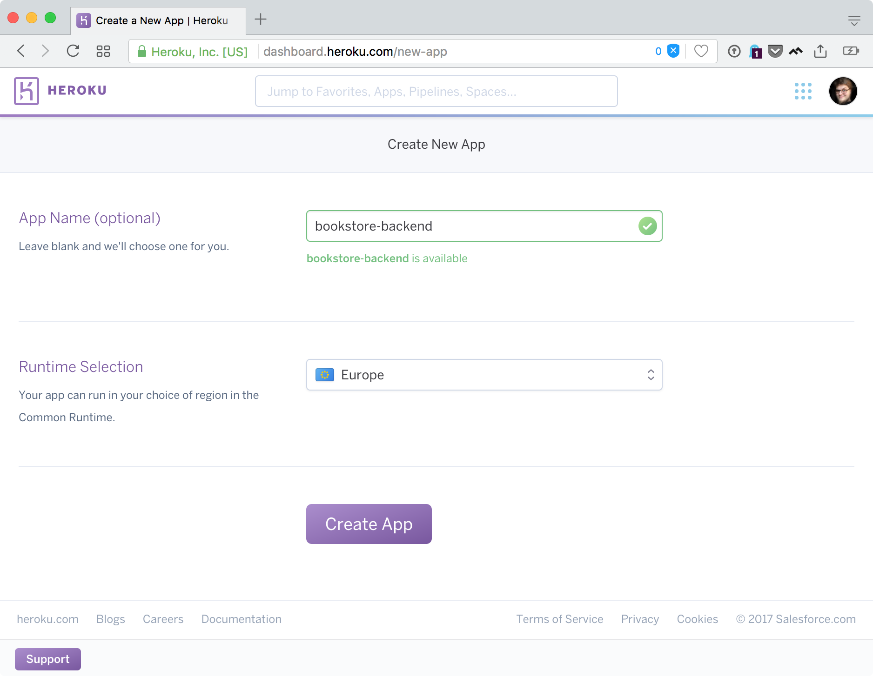Screen dimensions: 873x676
Task: Open the Blogs footer link
Action: tap(111, 619)
